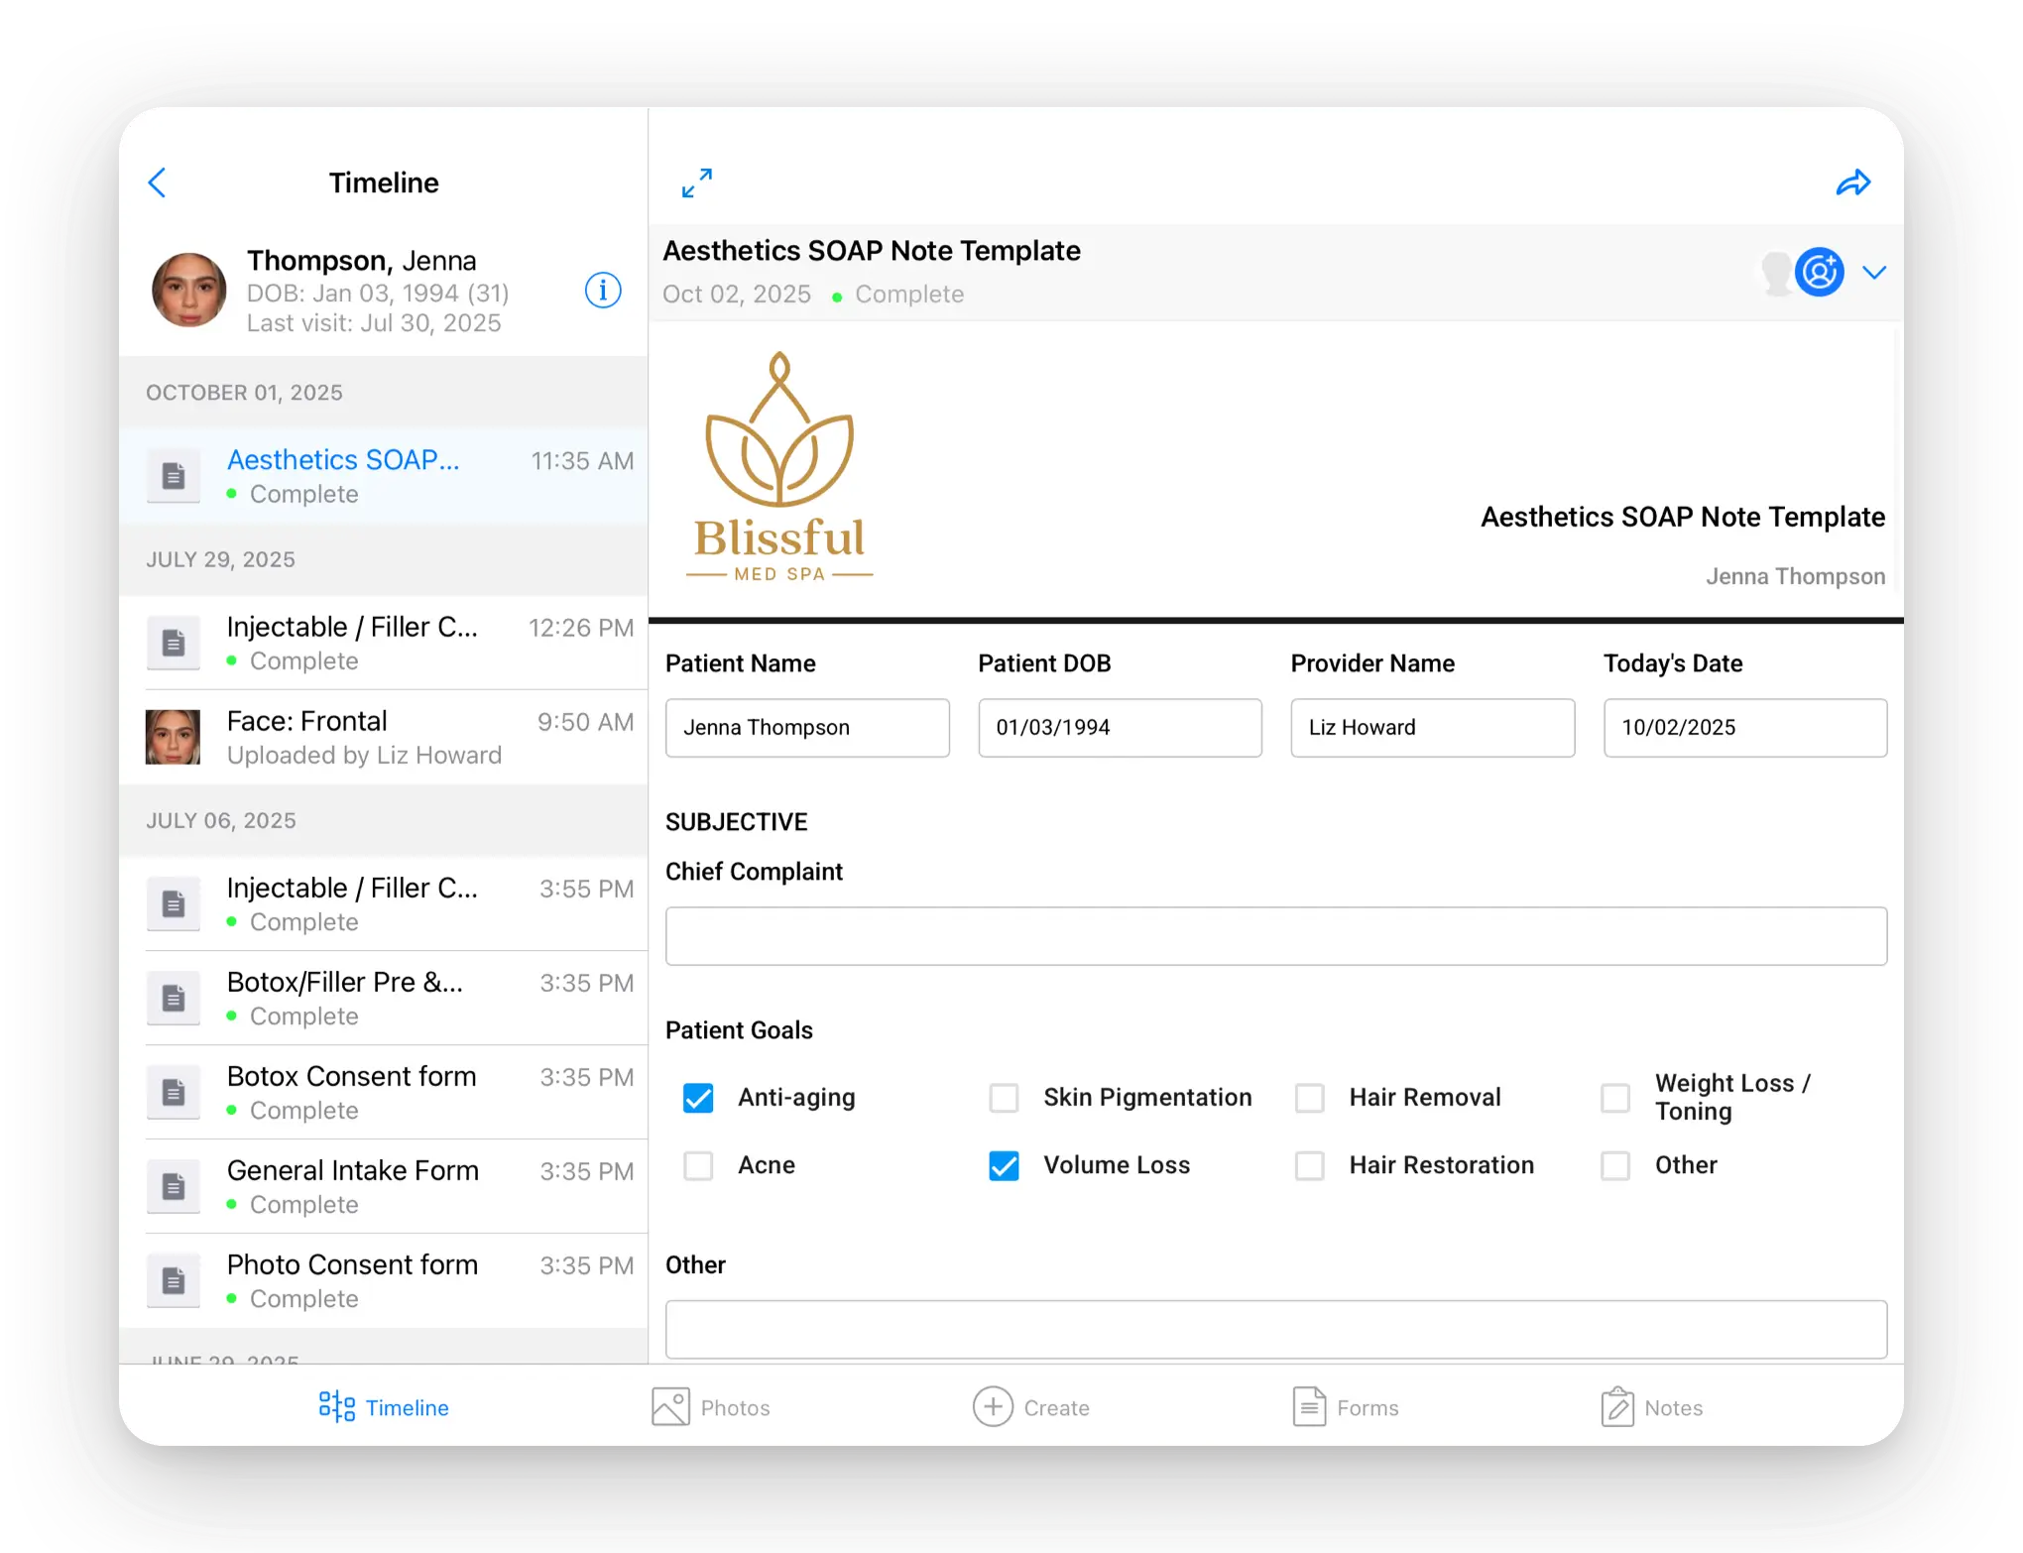The image size is (2023, 1553).
Task: Open the General Intake Form entry
Action: (x=383, y=1186)
